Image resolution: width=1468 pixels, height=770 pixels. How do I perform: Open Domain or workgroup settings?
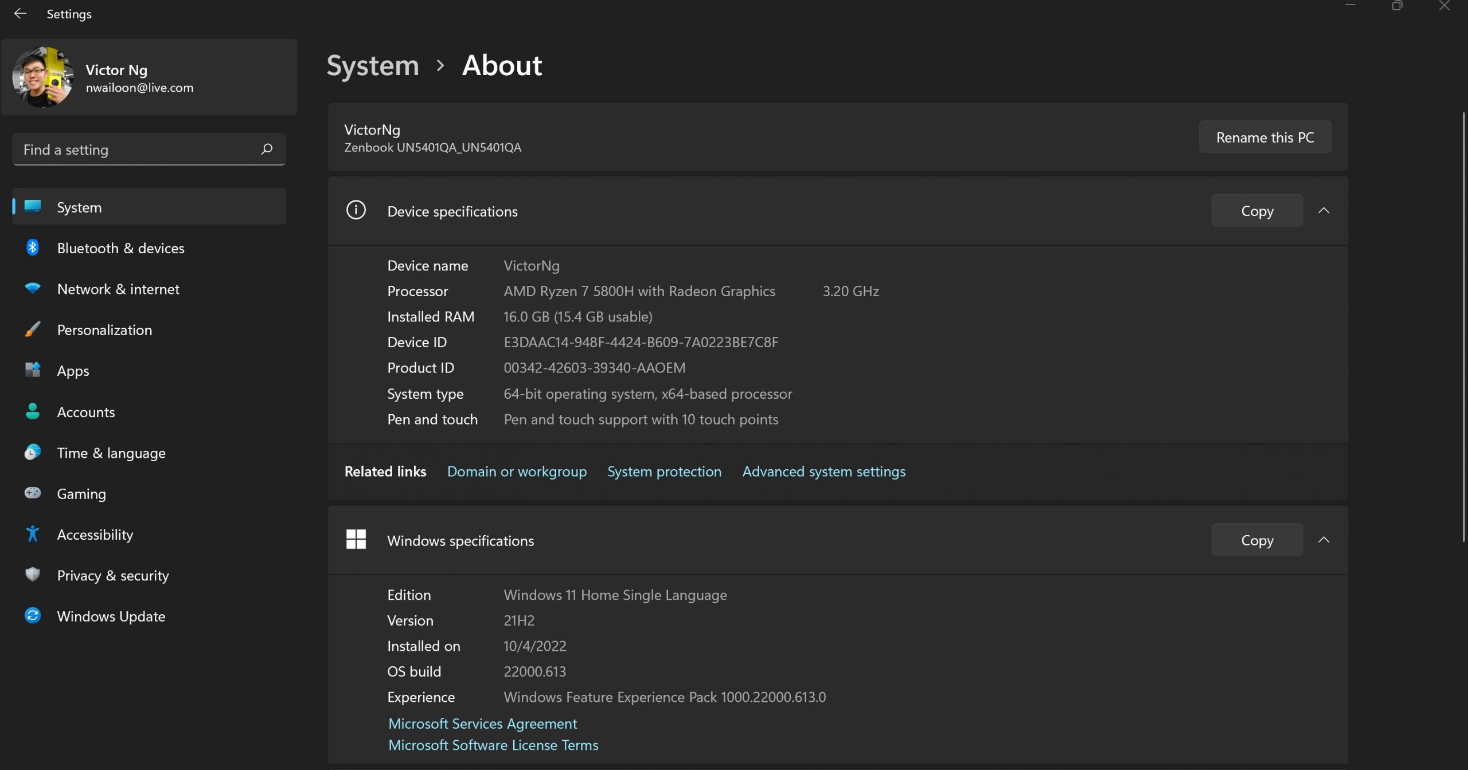coord(517,470)
